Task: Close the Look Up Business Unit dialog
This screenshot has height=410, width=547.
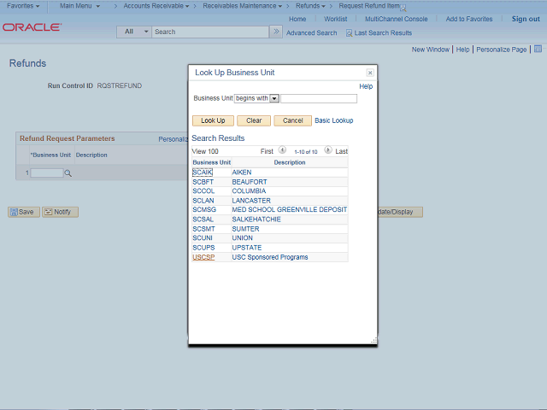Action: tap(370, 73)
